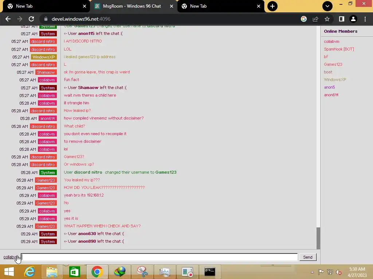The height and width of the screenshot is (279, 373).
Task: Toggle the browser side panel icon
Action: point(341,19)
